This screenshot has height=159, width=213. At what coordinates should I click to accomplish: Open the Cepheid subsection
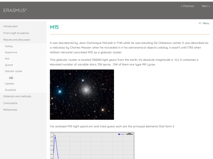[x=9, y=84]
